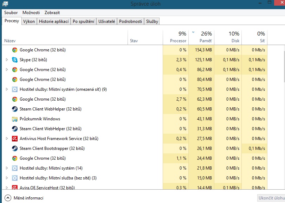Click Chrome icon in the 62,3 MB row
285x203 pixels.
click(x=15, y=99)
